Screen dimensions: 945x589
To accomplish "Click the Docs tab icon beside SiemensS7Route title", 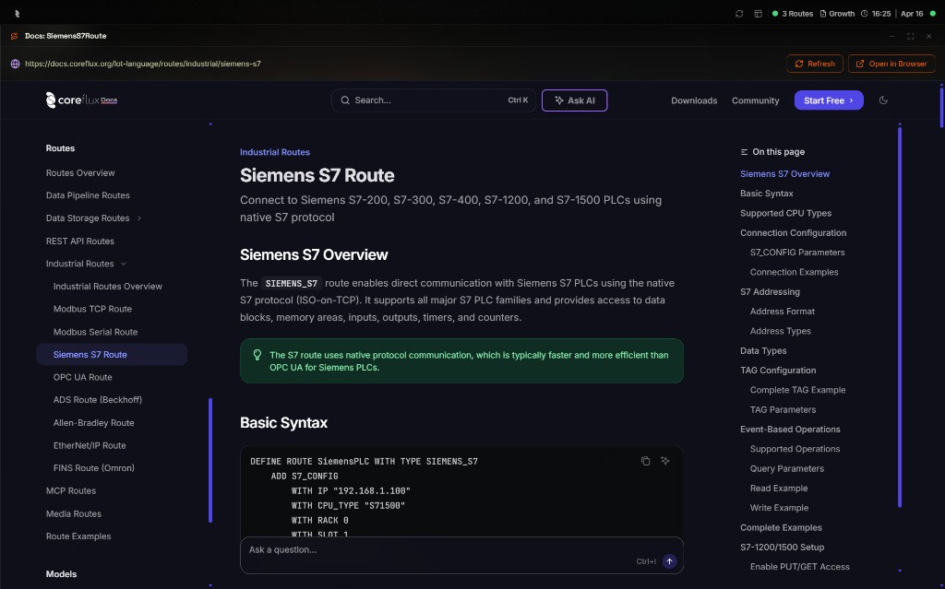I will 15,36.
